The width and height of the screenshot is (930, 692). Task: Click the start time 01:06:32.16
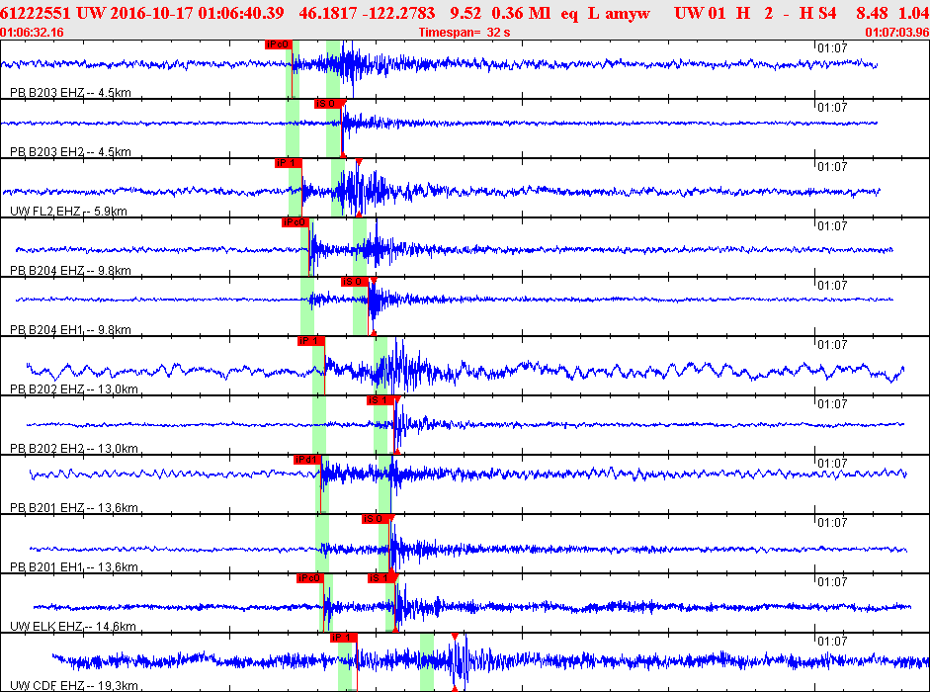(x=32, y=33)
